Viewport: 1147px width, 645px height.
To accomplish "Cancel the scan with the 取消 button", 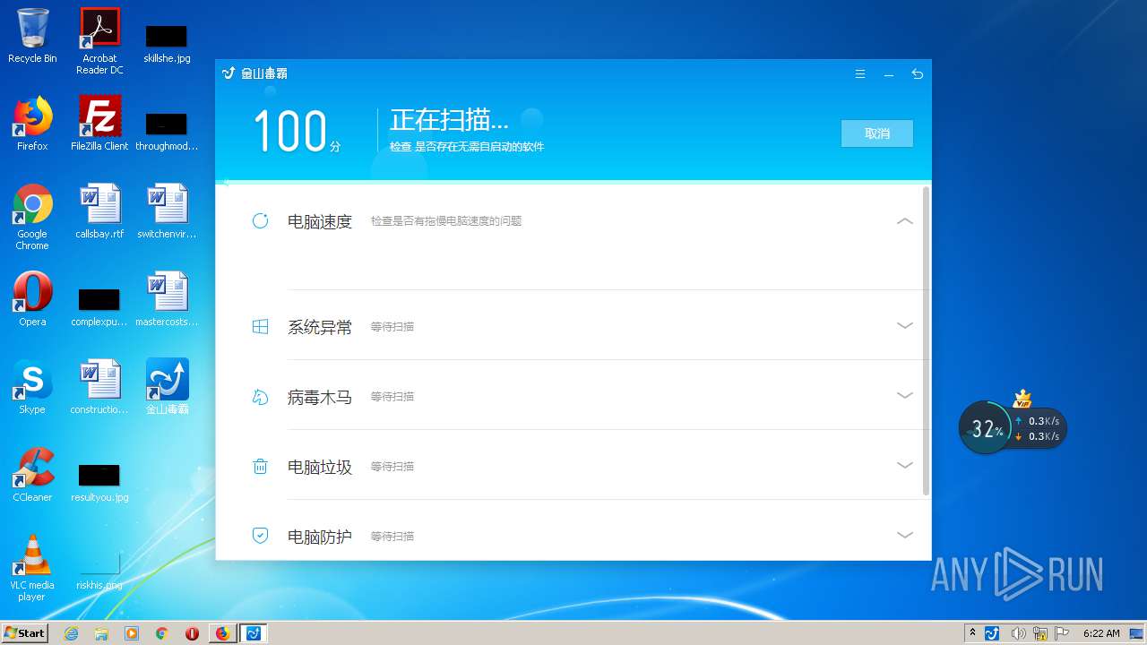I will pyautogui.click(x=877, y=133).
